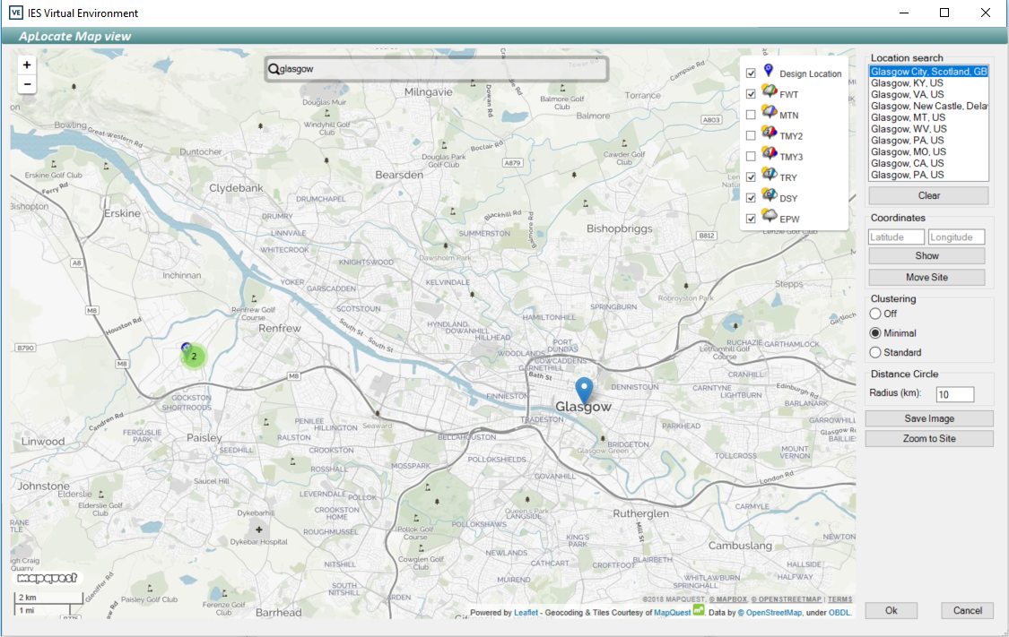Select the Off clustering radio button
The image size is (1009, 637).
coord(875,314)
